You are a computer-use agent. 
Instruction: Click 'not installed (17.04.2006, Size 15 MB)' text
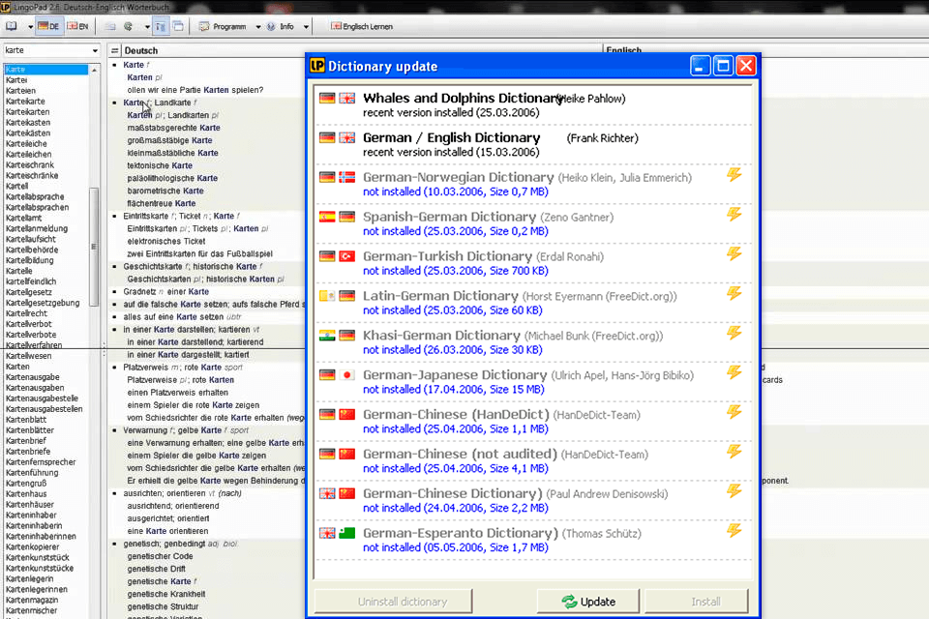(453, 390)
